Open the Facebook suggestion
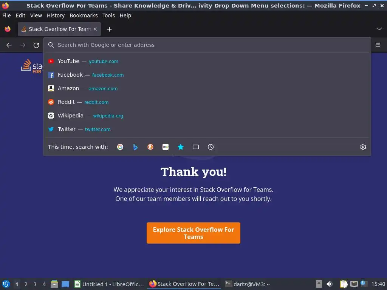 click(x=207, y=75)
